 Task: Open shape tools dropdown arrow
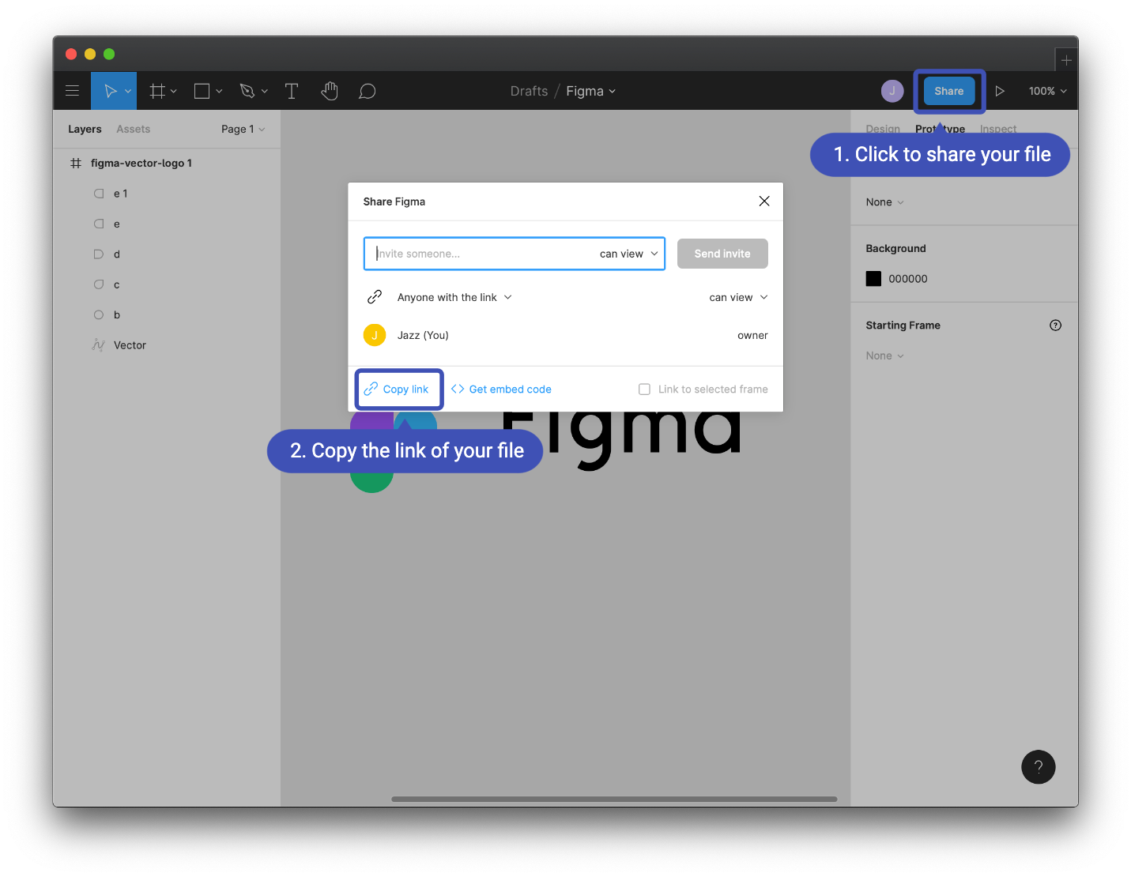(219, 92)
